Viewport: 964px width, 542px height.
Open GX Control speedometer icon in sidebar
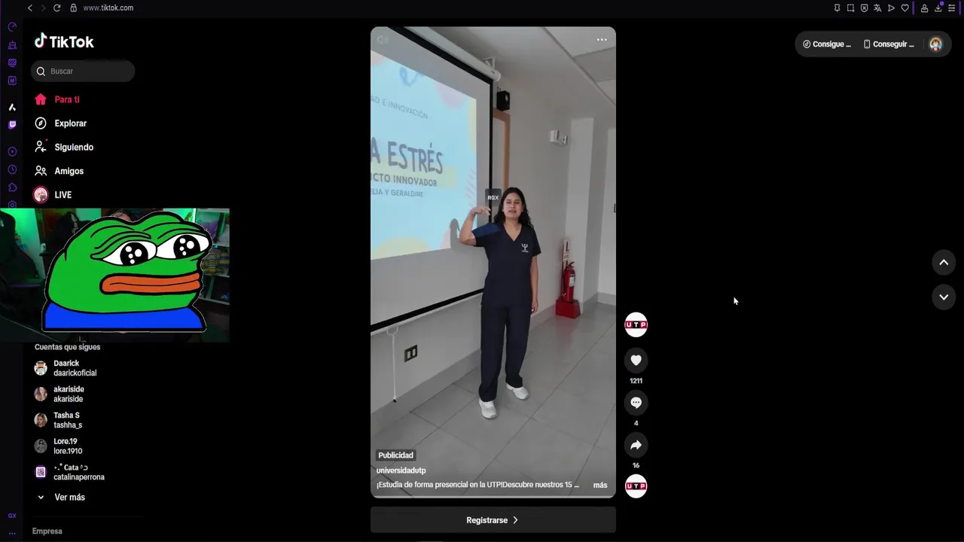[x=12, y=27]
